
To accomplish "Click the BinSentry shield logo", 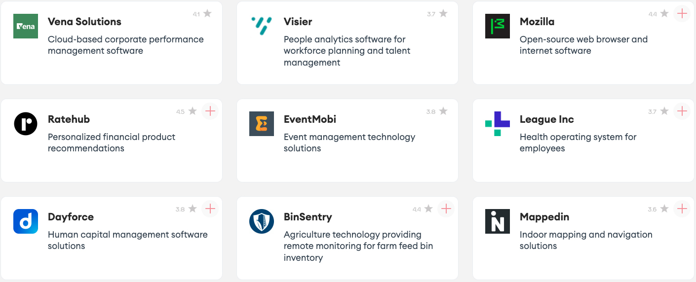I will (261, 221).
